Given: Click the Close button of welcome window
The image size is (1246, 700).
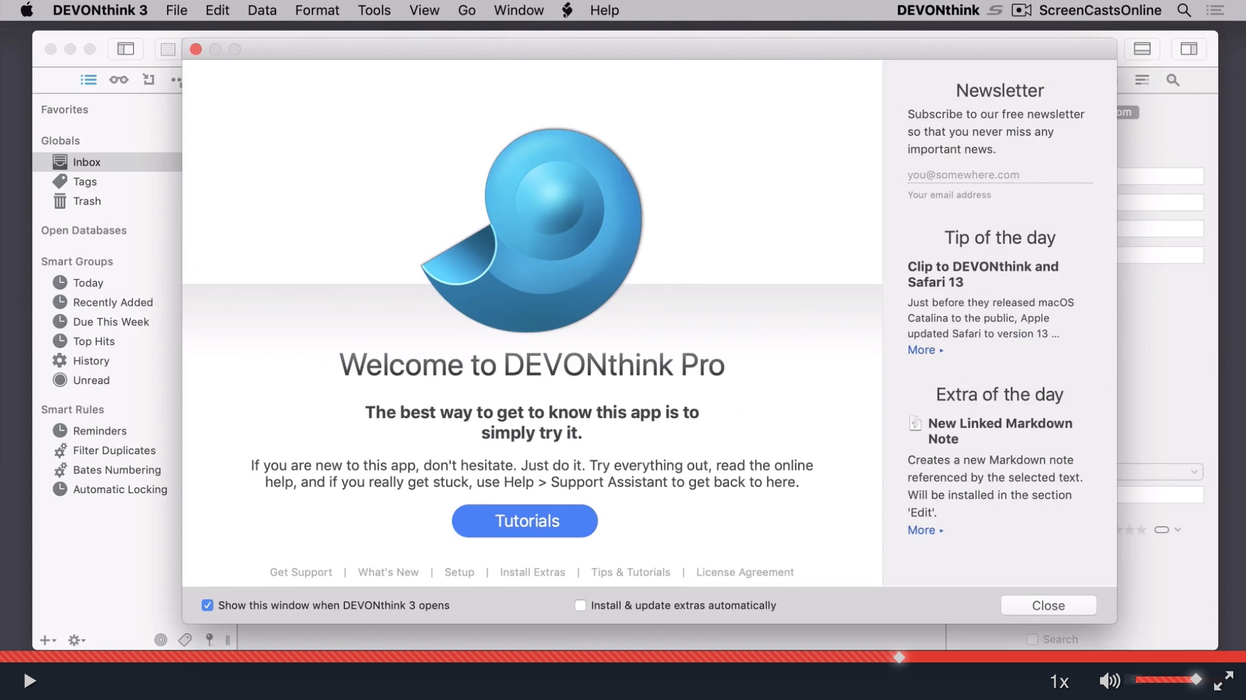Looking at the screenshot, I should tap(1048, 605).
